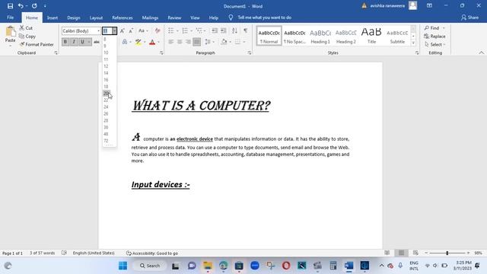This screenshot has width=487, height=274.
Task: Apply text effects with the outlined A
Action: click(125, 42)
